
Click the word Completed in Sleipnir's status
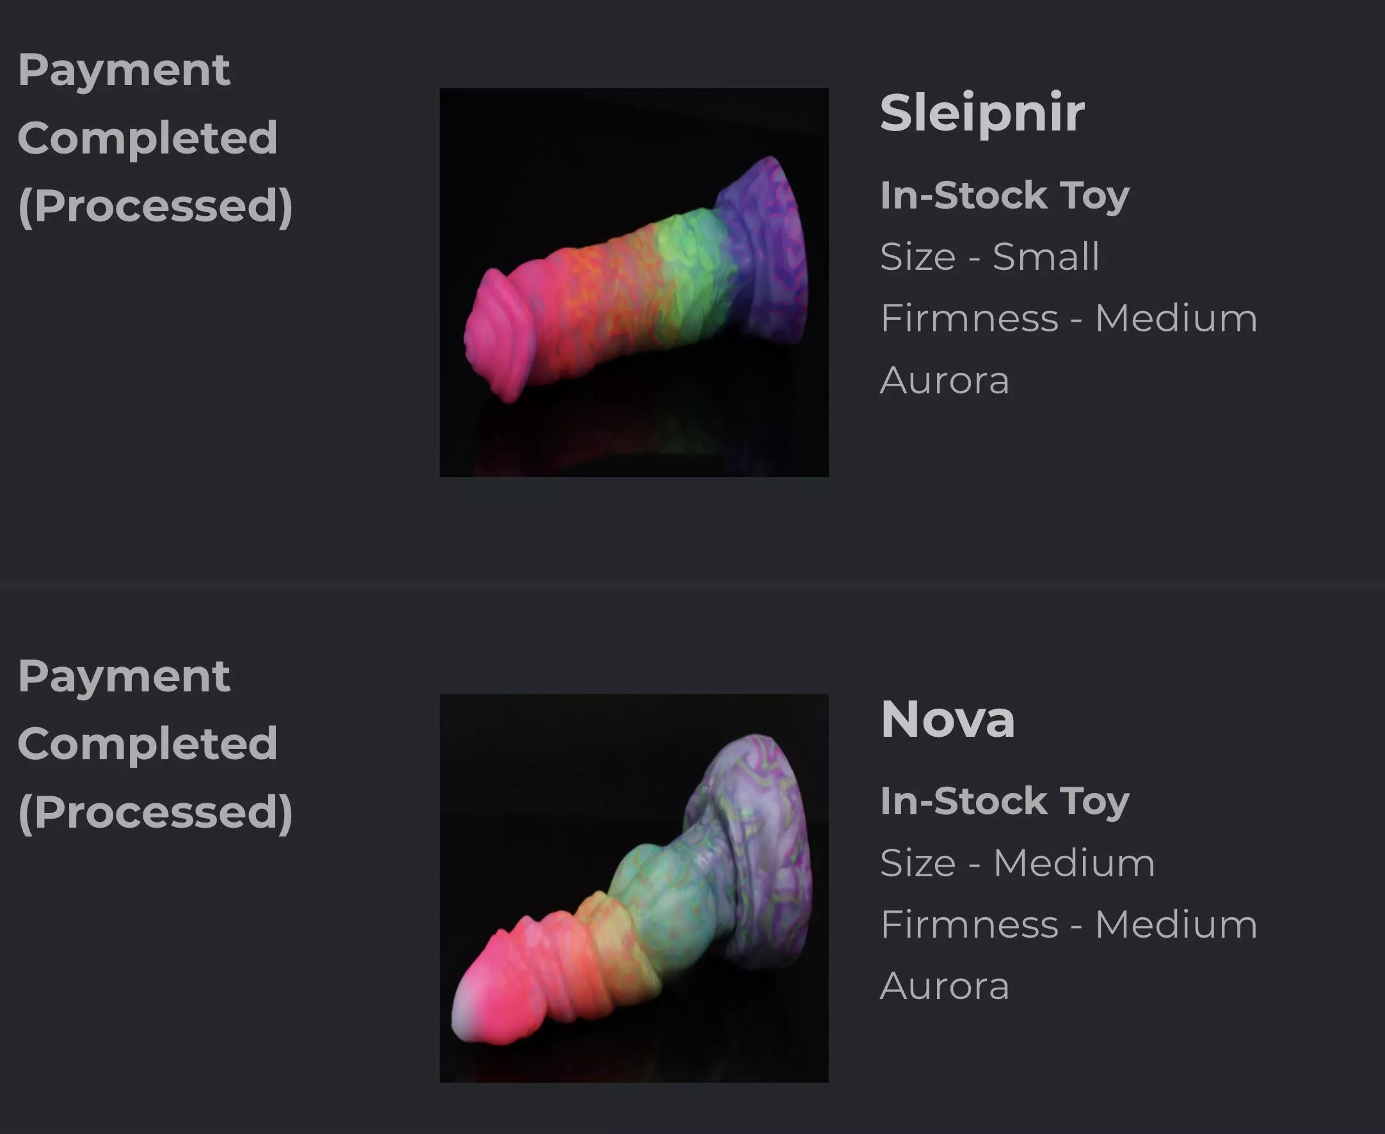(x=147, y=138)
